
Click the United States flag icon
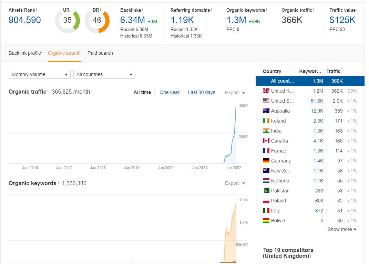266,101
